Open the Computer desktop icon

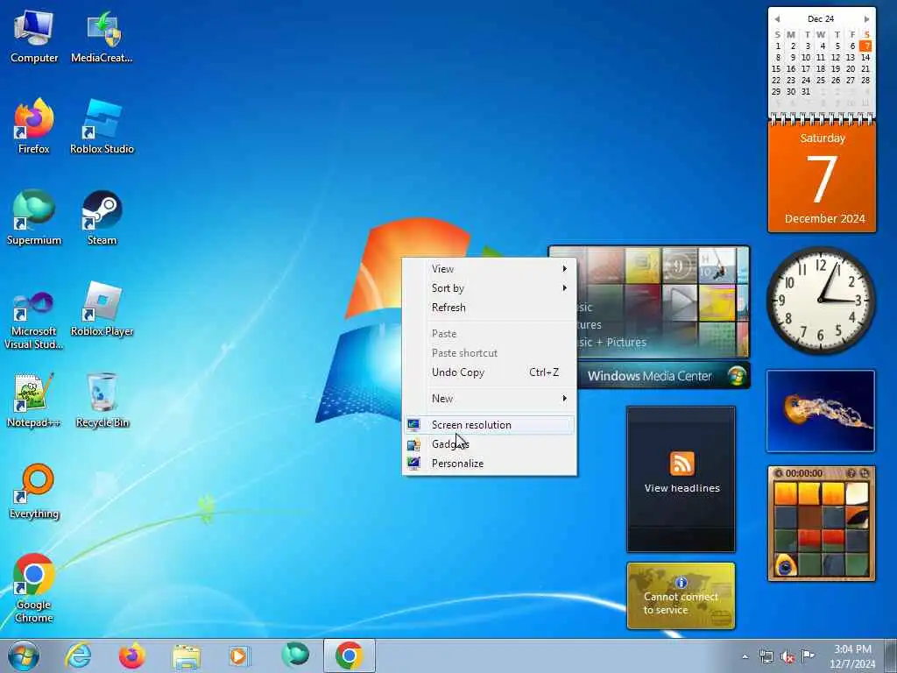coord(34,36)
